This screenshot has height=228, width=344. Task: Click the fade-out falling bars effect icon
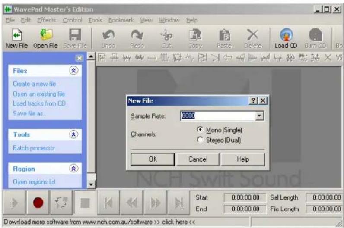coord(252,58)
